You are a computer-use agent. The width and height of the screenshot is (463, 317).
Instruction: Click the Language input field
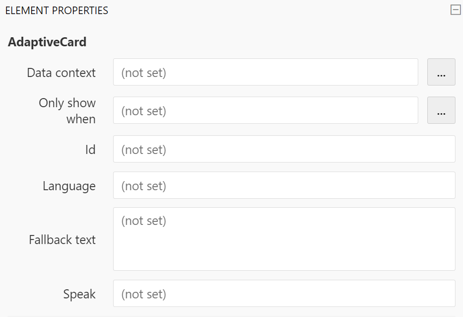(284, 186)
